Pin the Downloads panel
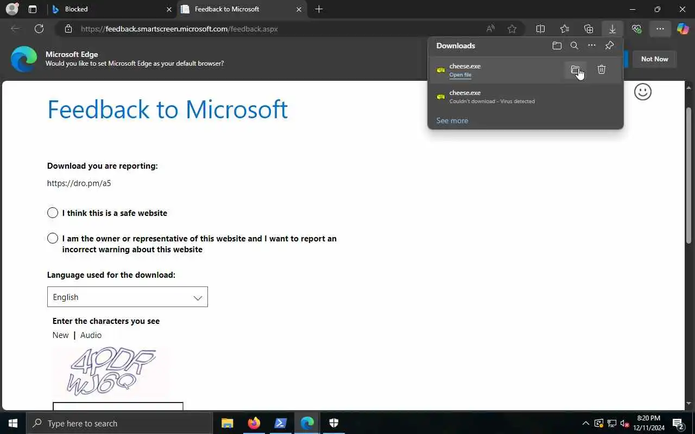The height and width of the screenshot is (434, 695). 609,46
